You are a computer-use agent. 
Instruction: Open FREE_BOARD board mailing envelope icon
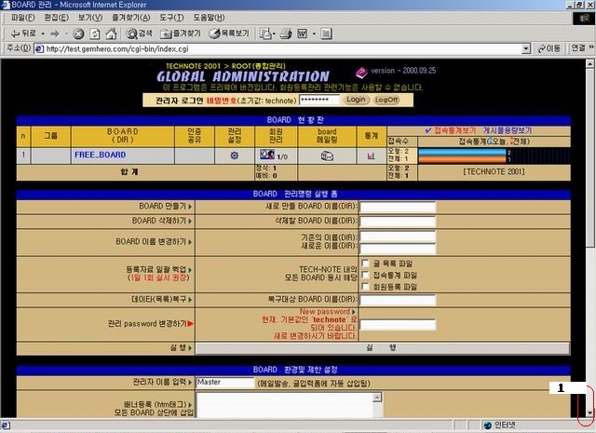[x=327, y=156]
